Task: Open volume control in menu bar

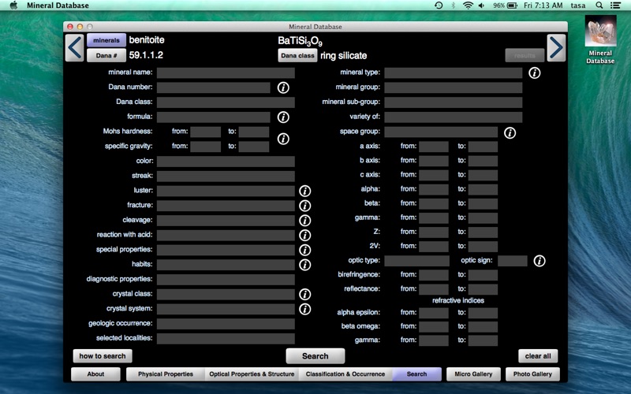Action: click(x=481, y=6)
